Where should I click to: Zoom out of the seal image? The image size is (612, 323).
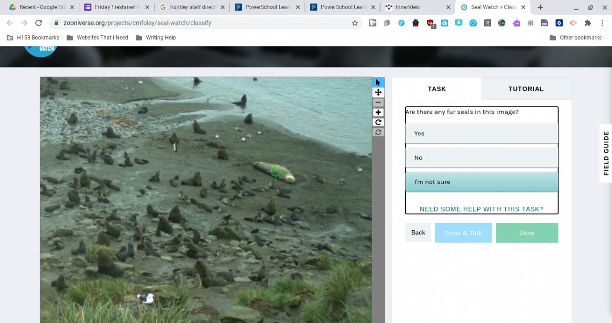click(x=378, y=102)
